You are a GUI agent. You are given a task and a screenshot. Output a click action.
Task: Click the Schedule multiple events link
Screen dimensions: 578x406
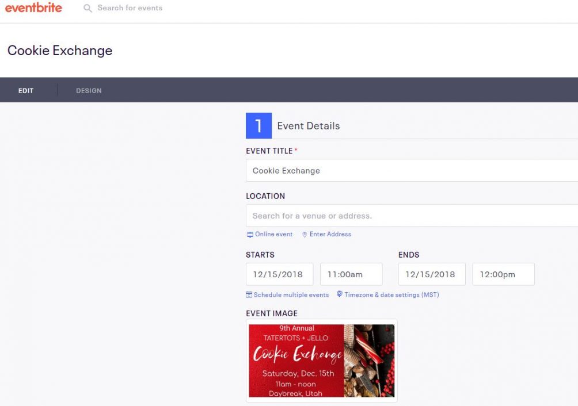(x=291, y=295)
